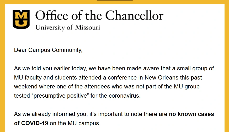
Task: Click the letter M inside the logo
Action: coord(21,15)
